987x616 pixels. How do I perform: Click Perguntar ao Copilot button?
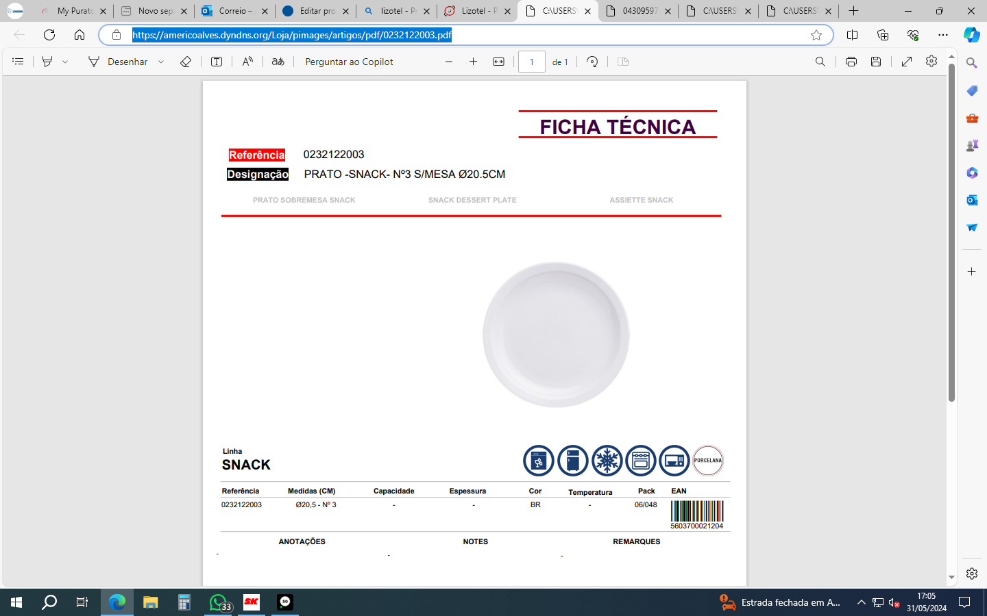(x=349, y=62)
